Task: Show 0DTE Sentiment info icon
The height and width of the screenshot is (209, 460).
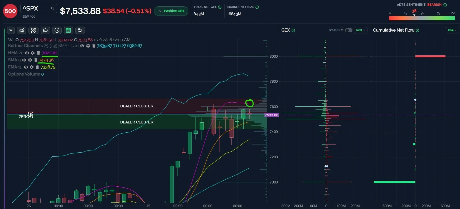Action: (x=445, y=5)
